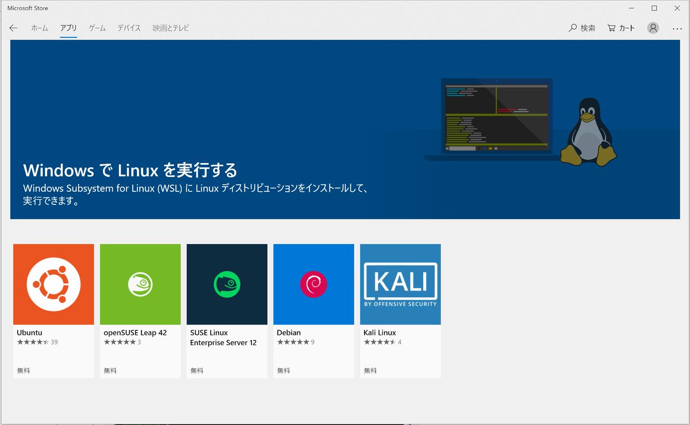Open the カート shopping cart
The image size is (690, 425).
click(622, 28)
